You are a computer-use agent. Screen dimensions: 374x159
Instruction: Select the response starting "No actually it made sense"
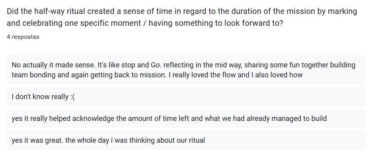pyautogui.click(x=185, y=70)
